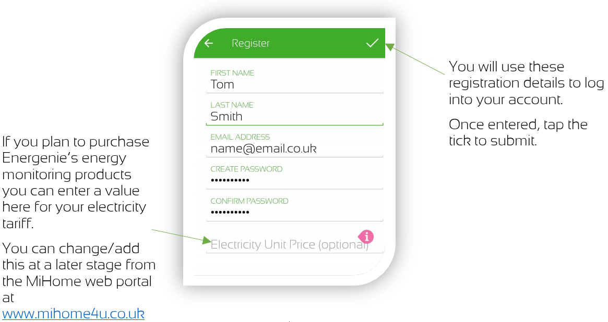Click the LAST NAME label
Viewport: 608px width, 322px height.
[232, 105]
